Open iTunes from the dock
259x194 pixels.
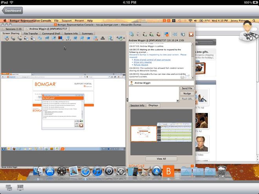(97, 171)
